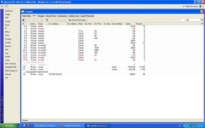Open the Layer7 Protocols tab
205x128 pixels.
click(87, 16)
